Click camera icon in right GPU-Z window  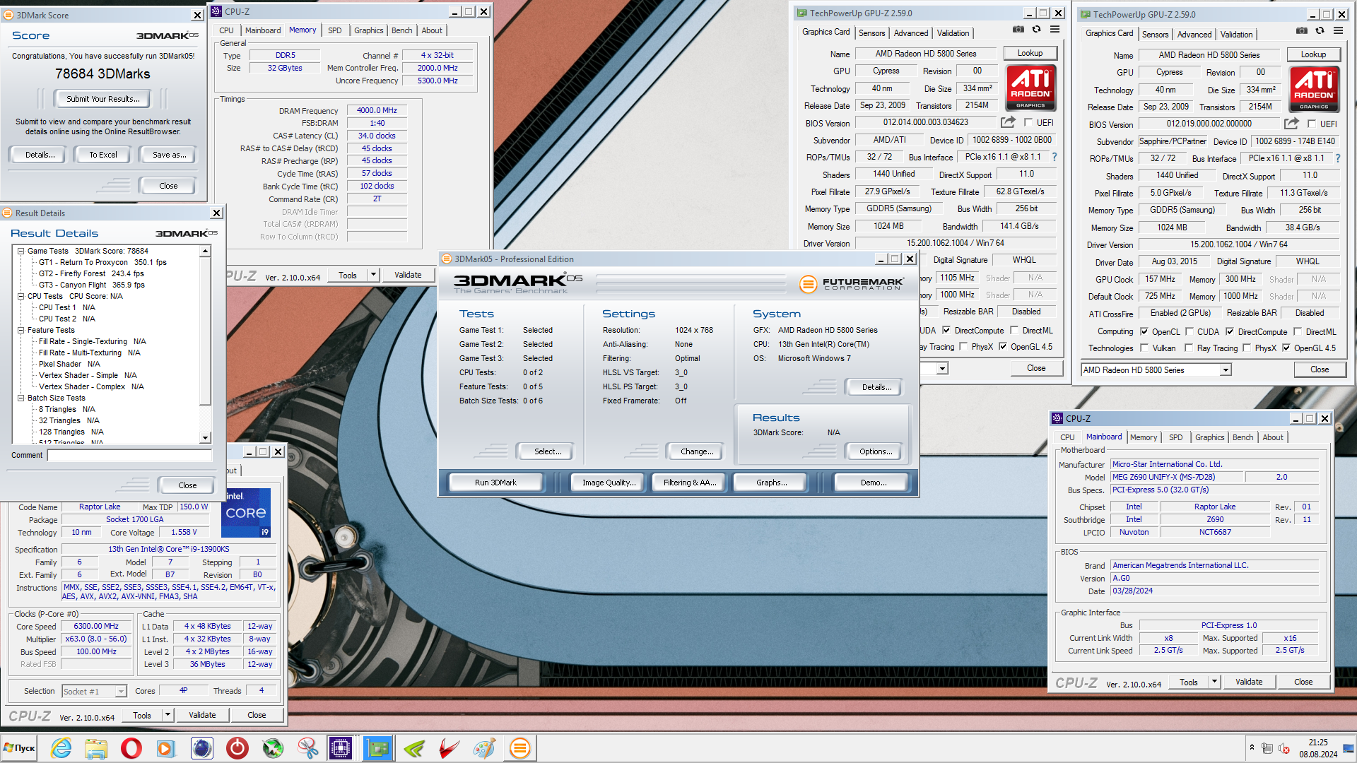[x=1301, y=31]
